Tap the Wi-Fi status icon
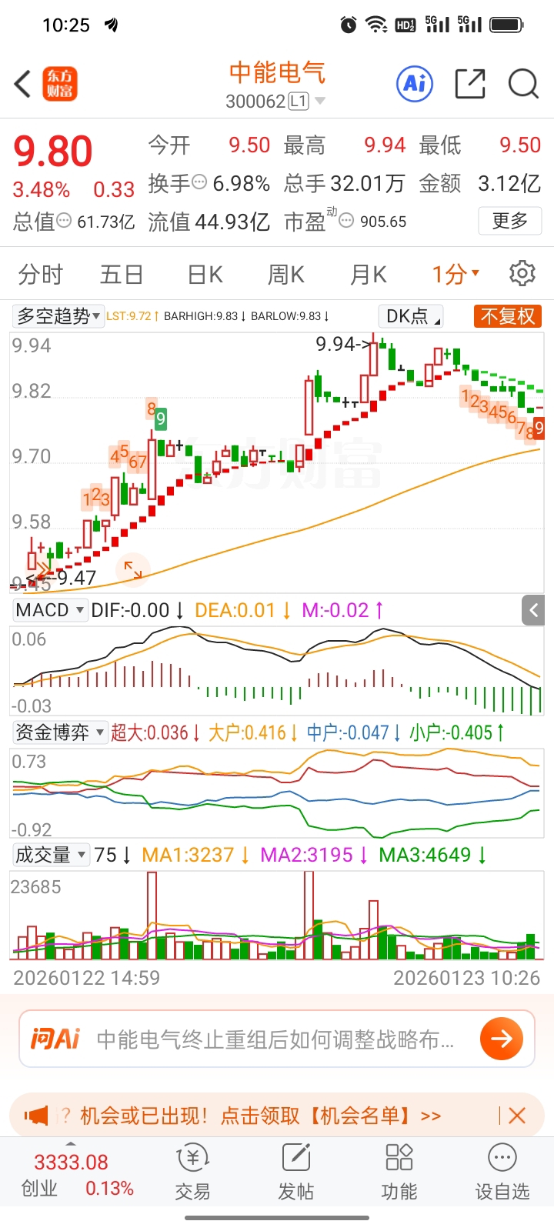Viewport: 554px width, 1231px height. pos(376,25)
